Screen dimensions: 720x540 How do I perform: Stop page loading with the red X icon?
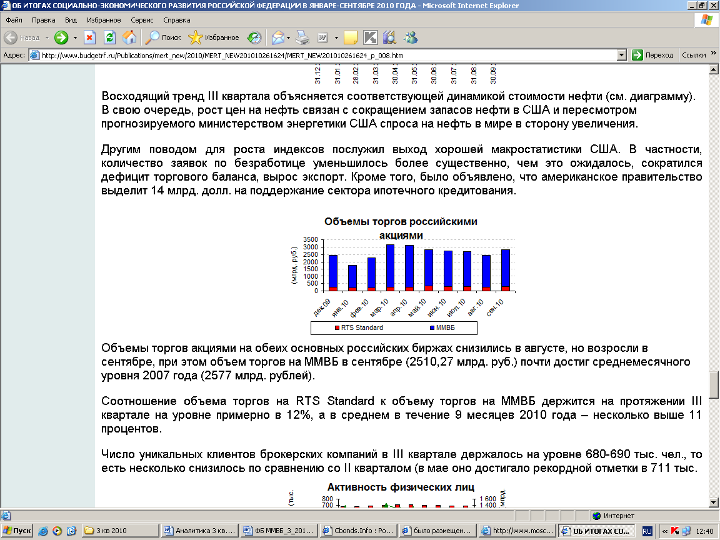pos(89,37)
